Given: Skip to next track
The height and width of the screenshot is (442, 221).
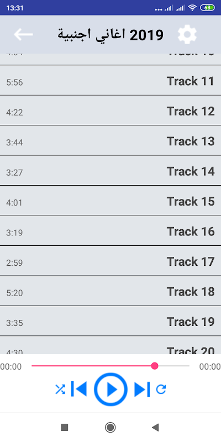Looking at the screenshot, I should click(142, 390).
